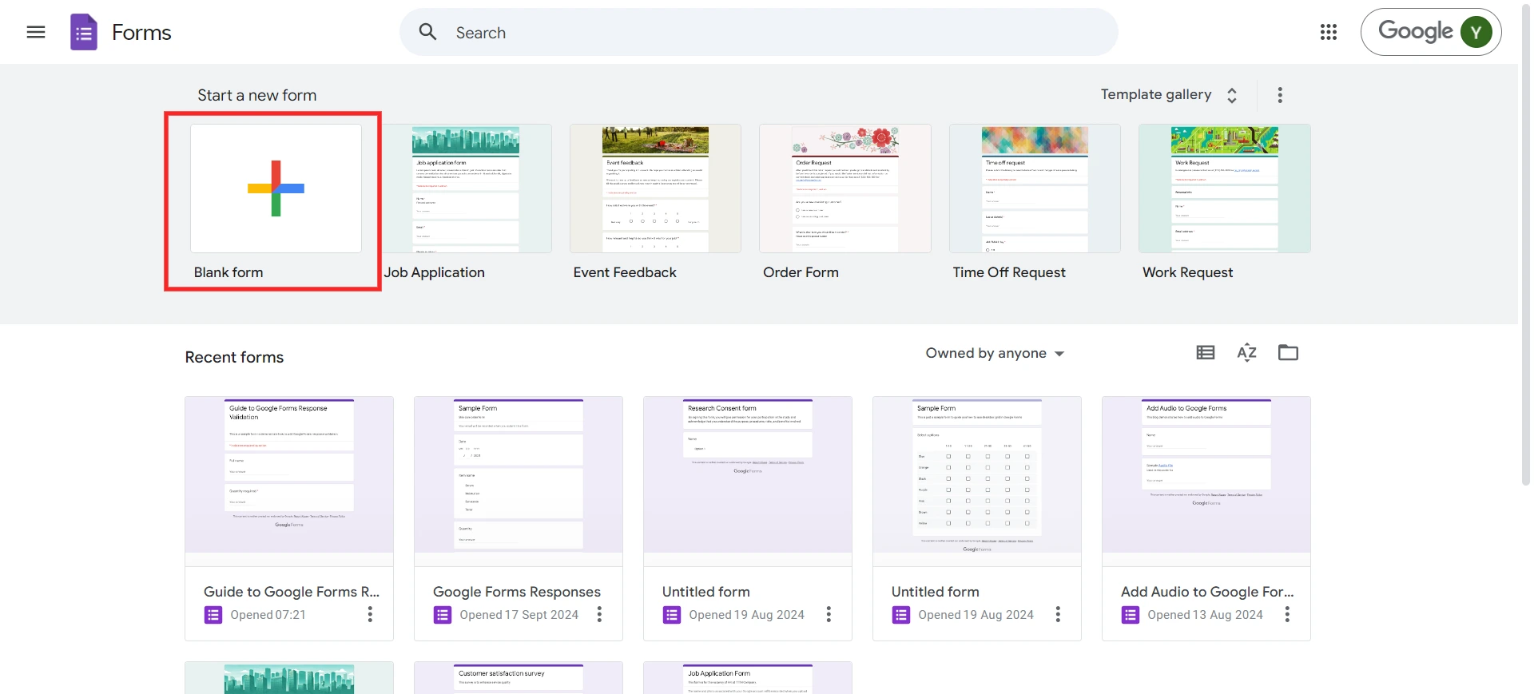Open the Google apps grid
The image size is (1534, 694).
[x=1329, y=32]
